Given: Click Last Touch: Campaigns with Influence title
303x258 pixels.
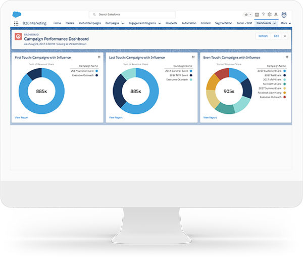Looking at the screenshot, I should point(137,58).
